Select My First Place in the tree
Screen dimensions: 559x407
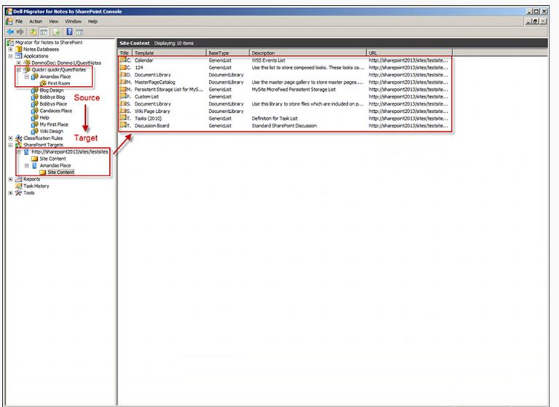[54, 125]
